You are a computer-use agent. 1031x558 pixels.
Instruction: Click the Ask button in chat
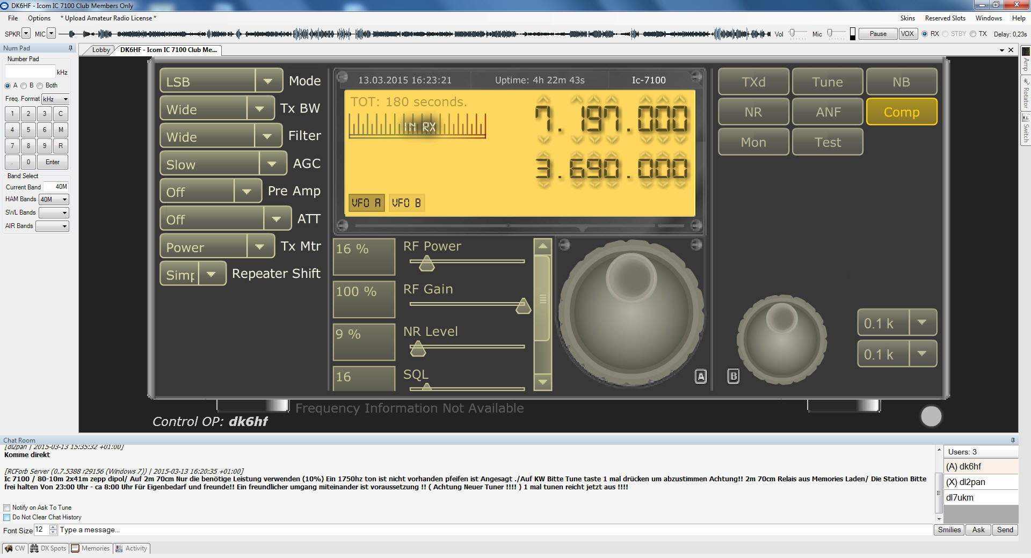pyautogui.click(x=978, y=530)
